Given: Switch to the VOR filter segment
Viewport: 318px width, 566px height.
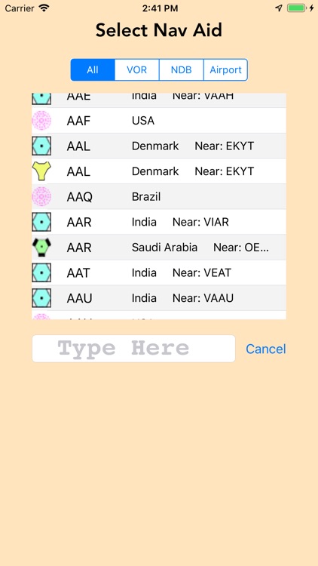Looking at the screenshot, I should (x=137, y=69).
